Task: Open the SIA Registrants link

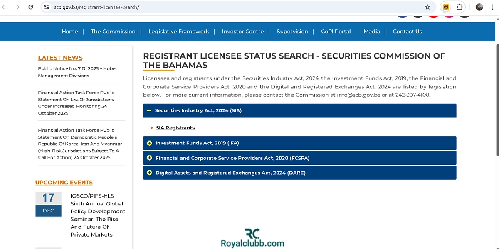Action: [175, 128]
